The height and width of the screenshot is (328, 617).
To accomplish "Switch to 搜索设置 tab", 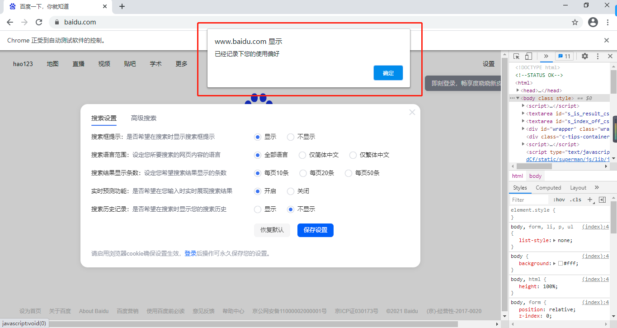I will pos(104,118).
